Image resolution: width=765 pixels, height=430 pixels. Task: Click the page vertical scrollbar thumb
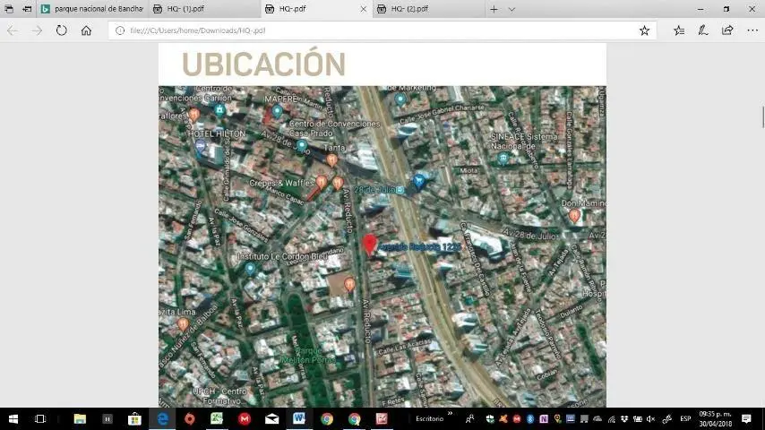[x=762, y=116]
